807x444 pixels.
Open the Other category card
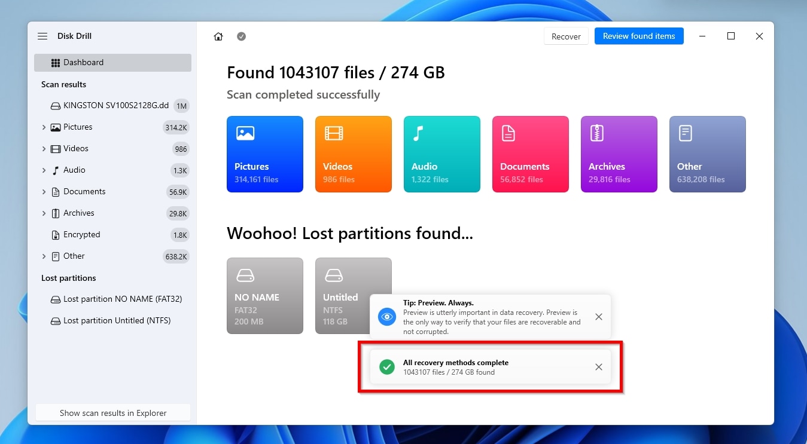(708, 154)
